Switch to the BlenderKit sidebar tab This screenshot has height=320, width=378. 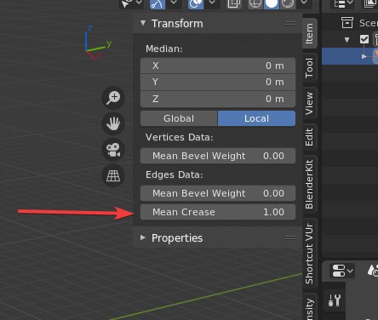310,185
